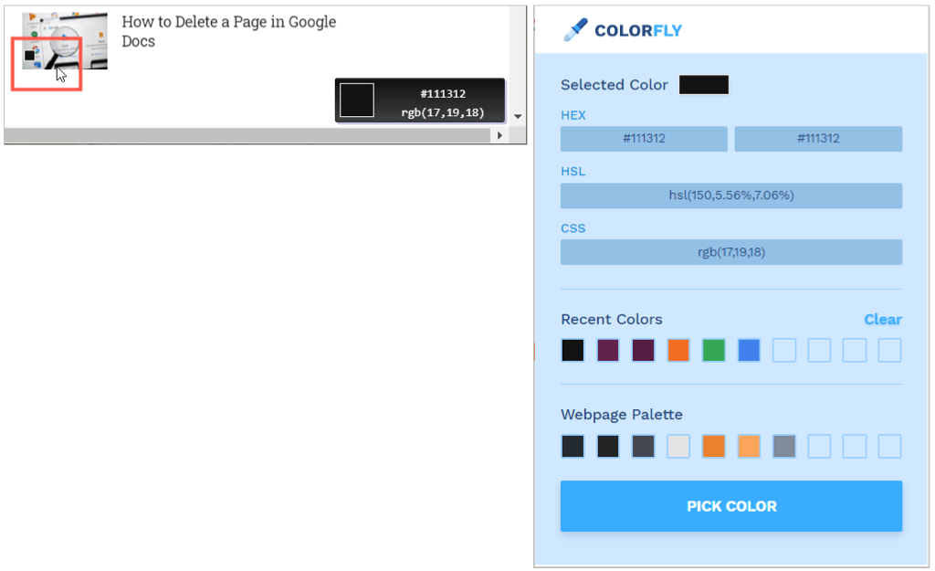Click the ColorFly eyedropper logo icon

point(573,29)
